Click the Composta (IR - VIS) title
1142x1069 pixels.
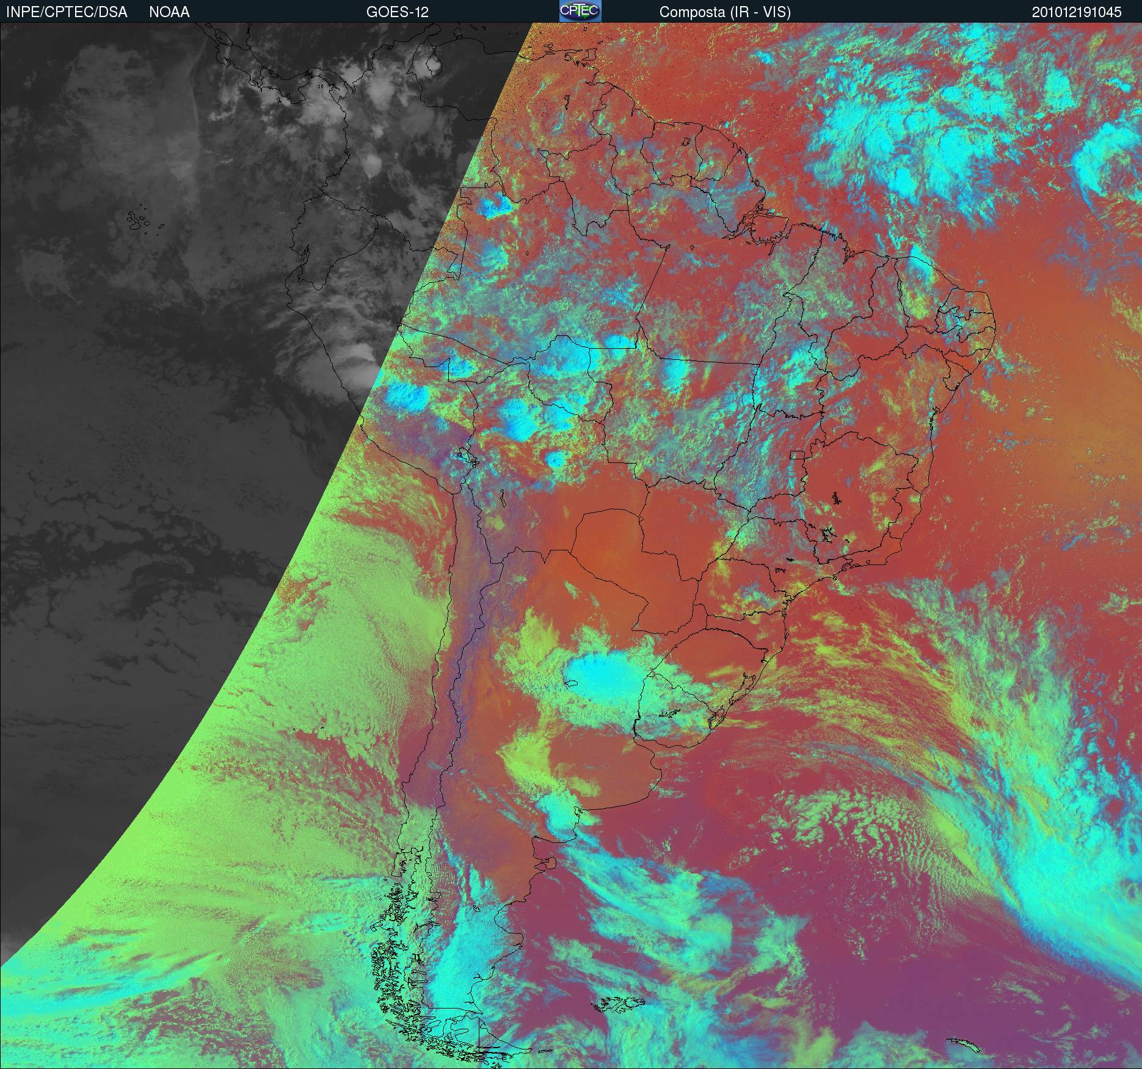(x=725, y=12)
